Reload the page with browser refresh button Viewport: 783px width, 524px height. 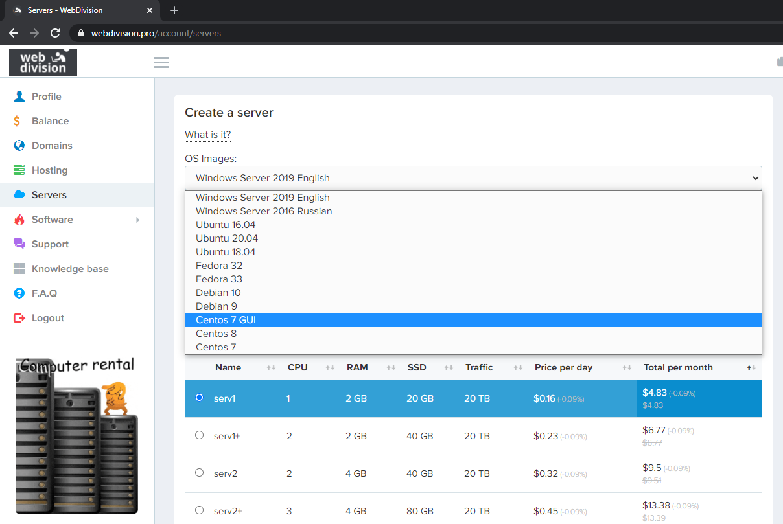(x=55, y=33)
